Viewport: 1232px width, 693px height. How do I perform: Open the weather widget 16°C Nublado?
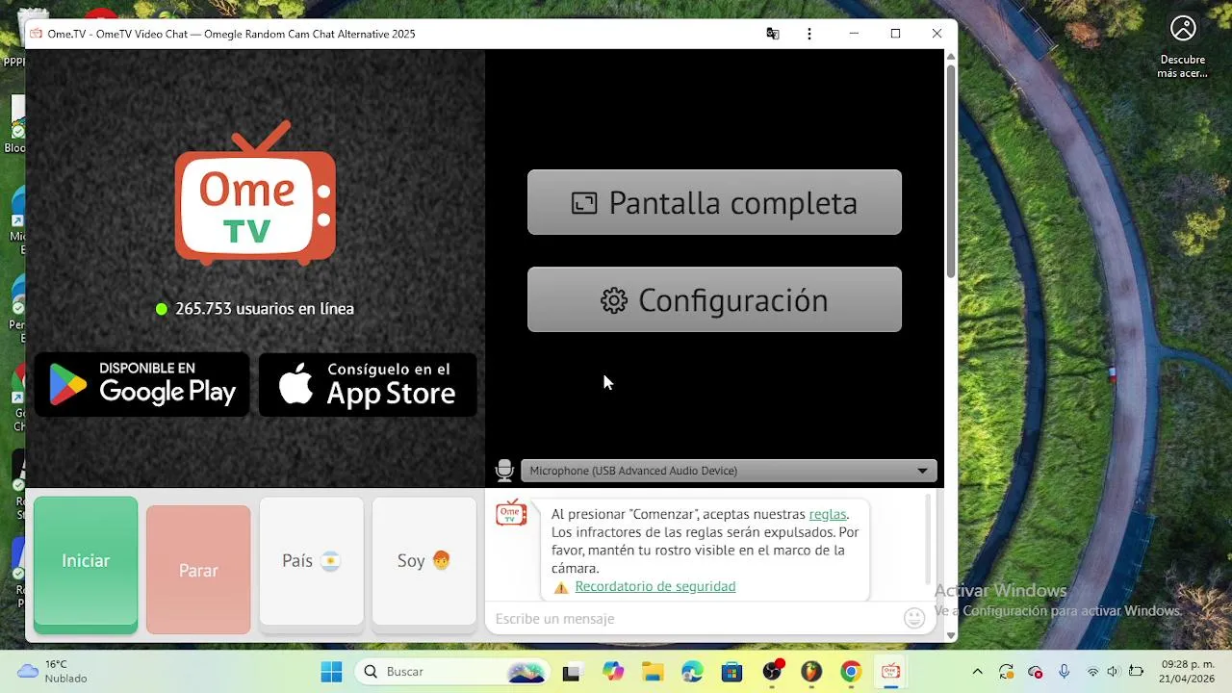point(53,672)
